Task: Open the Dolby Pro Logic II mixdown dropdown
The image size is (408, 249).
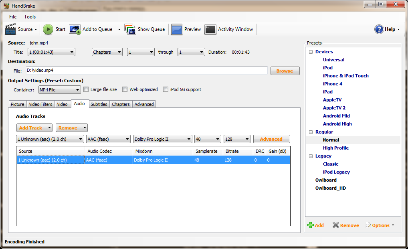Action: click(x=163, y=139)
